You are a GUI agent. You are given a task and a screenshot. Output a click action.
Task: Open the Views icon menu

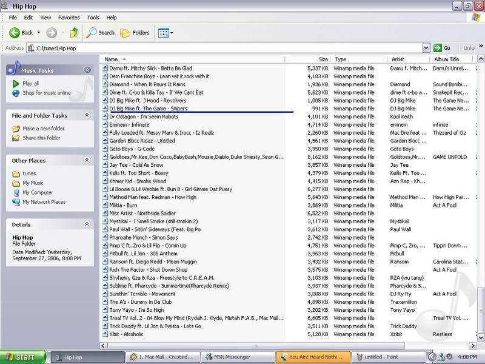click(166, 33)
